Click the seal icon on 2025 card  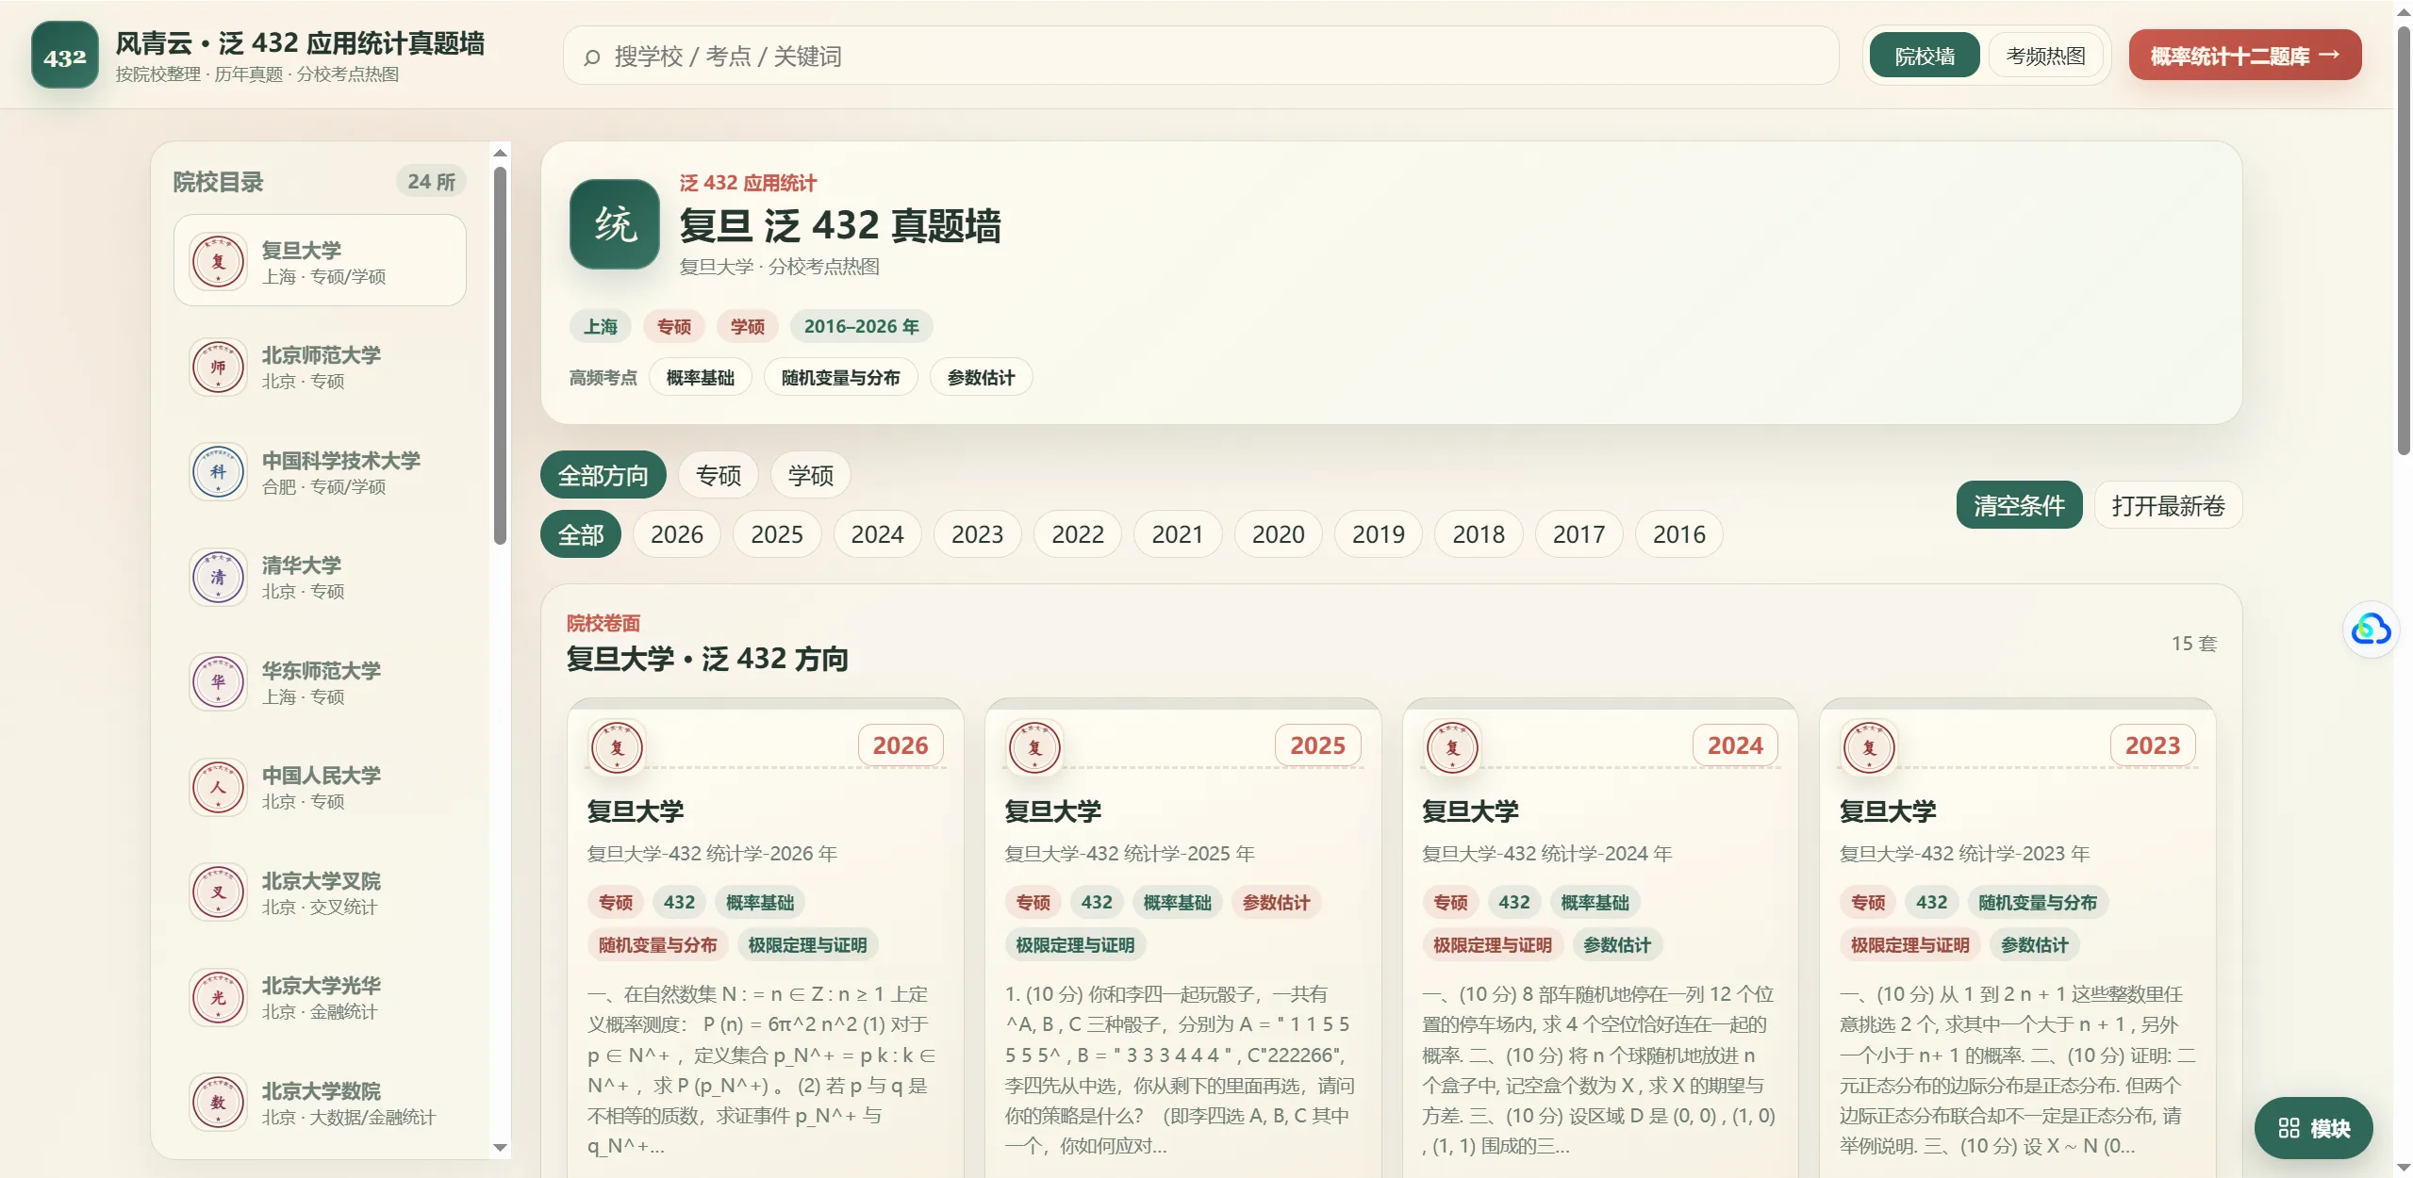1034,747
